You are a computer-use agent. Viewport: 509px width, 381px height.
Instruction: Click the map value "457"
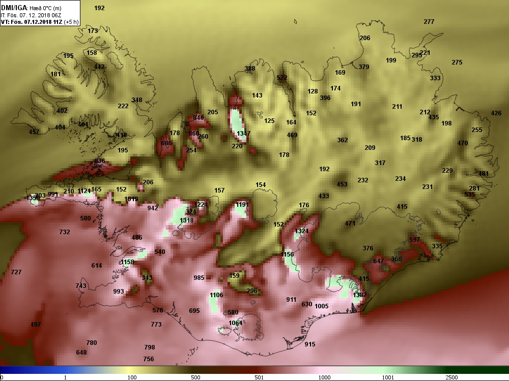click(x=34, y=132)
